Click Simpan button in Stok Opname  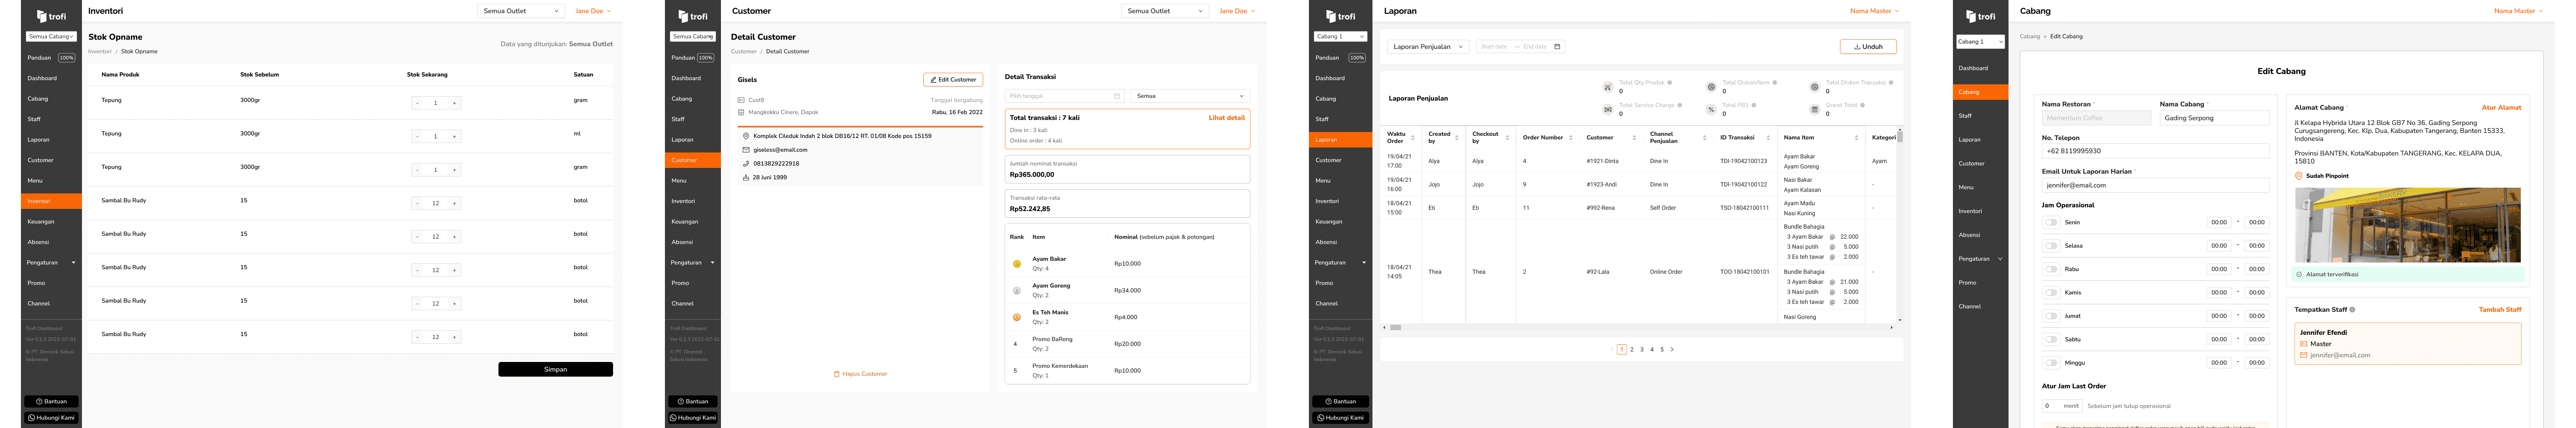(555, 369)
